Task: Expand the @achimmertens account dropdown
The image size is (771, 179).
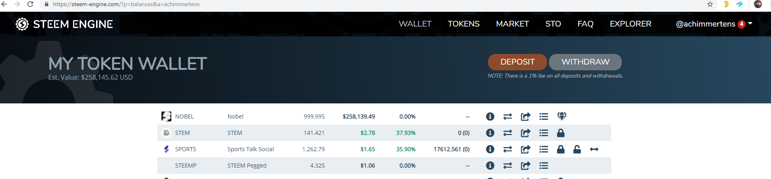Action: [x=750, y=24]
